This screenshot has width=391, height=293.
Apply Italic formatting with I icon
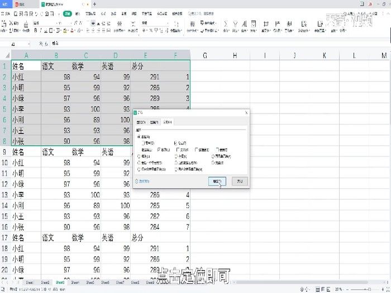point(41,30)
